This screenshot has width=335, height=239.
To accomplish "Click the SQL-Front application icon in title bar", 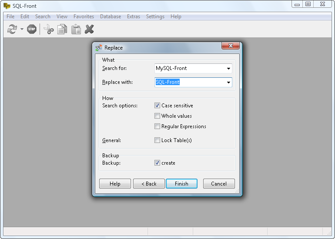I will pyautogui.click(x=7, y=6).
